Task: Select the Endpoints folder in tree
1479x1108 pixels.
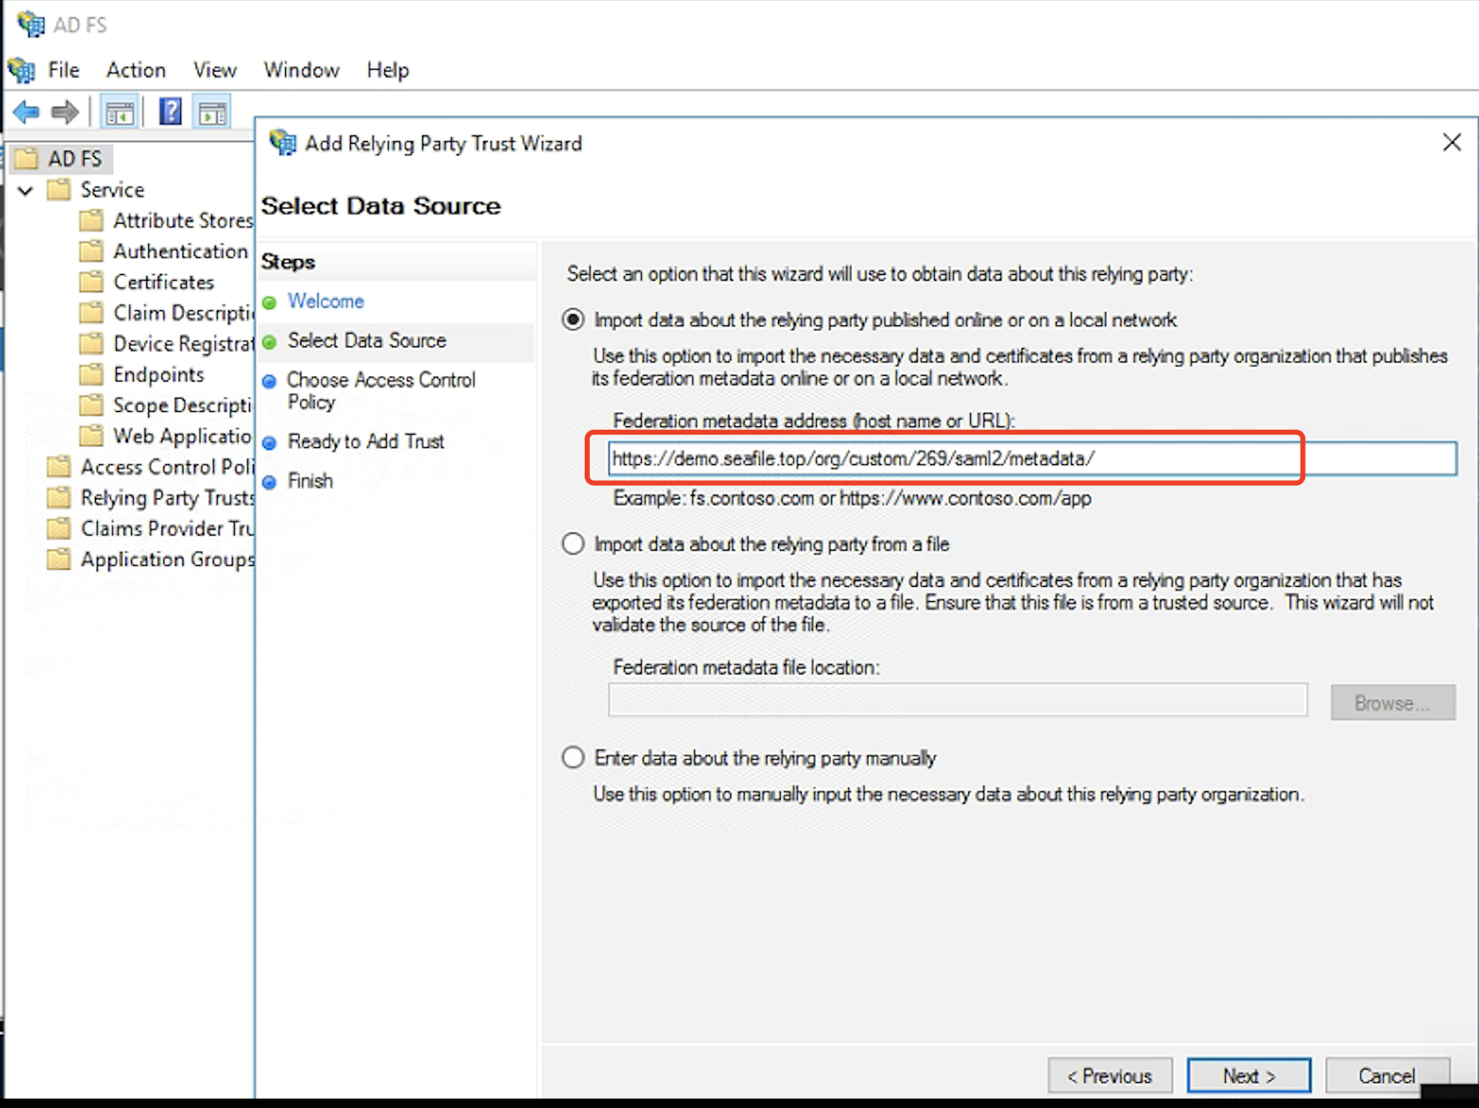Action: tap(158, 374)
